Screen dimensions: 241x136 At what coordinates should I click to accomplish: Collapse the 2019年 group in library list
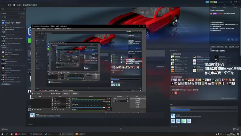(x=2, y=48)
